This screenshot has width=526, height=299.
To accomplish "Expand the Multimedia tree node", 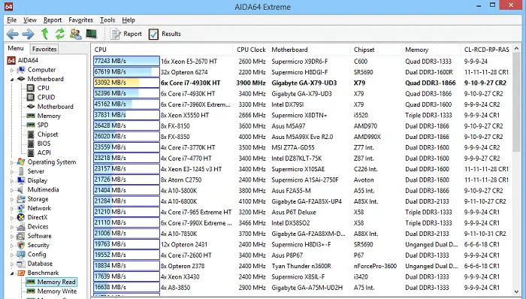I will pos(12,190).
